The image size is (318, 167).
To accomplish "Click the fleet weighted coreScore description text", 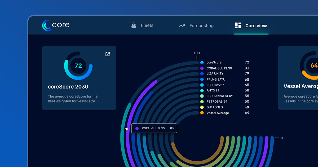I will click(73, 99).
